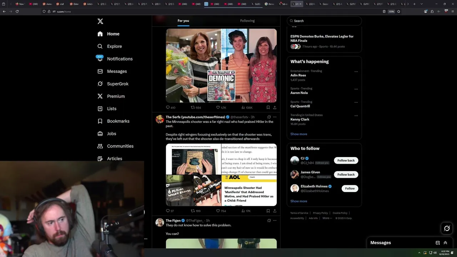Like the post with 1.7K likes
Screen dimensions: 457x257
click(x=221, y=107)
